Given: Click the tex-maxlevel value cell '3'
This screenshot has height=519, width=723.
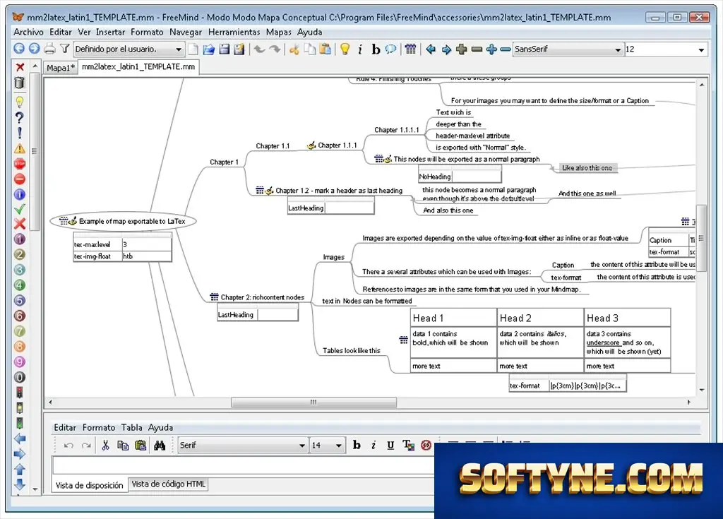Looking at the screenshot, I should (x=147, y=244).
